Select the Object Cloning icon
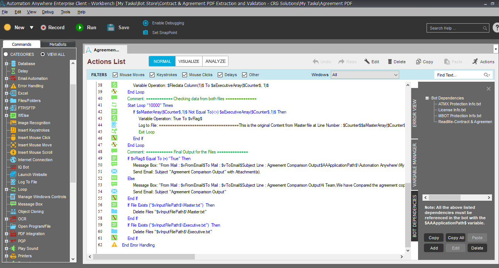This screenshot has height=268, width=499. click(x=13, y=211)
